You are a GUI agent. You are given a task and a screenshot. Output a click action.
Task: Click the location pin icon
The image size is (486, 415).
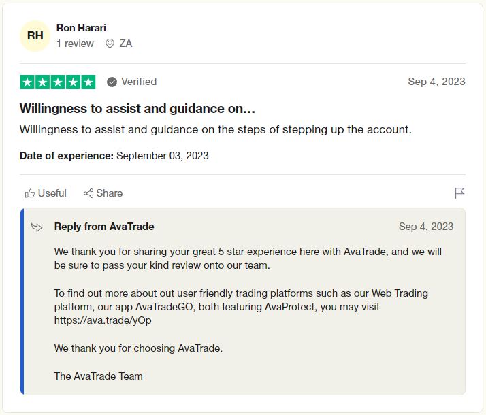[110, 44]
